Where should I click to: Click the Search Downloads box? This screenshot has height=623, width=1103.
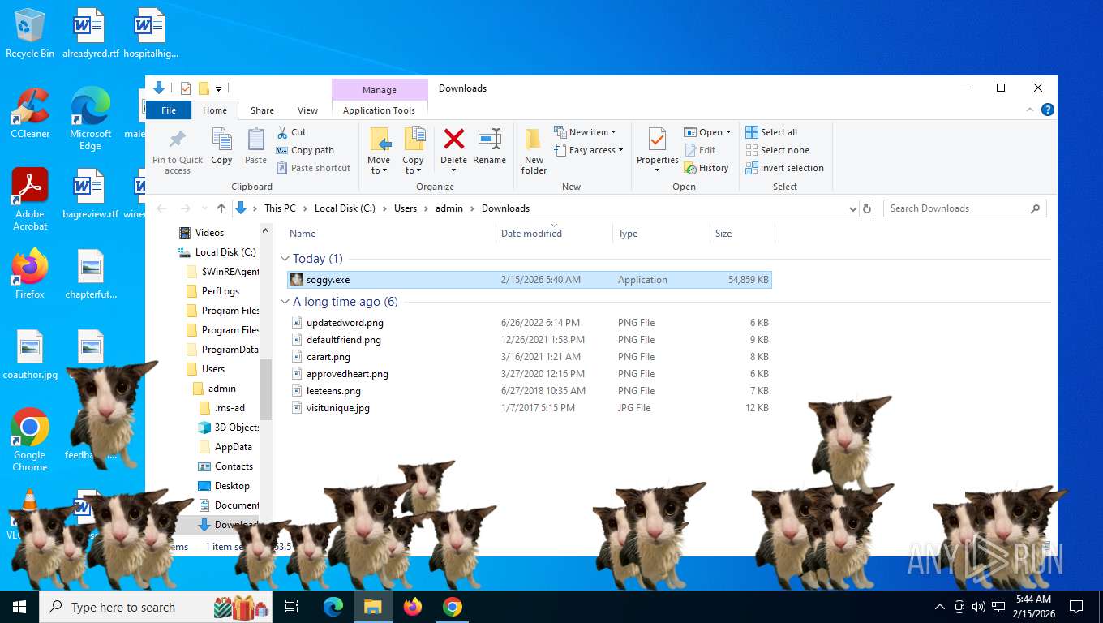(964, 208)
